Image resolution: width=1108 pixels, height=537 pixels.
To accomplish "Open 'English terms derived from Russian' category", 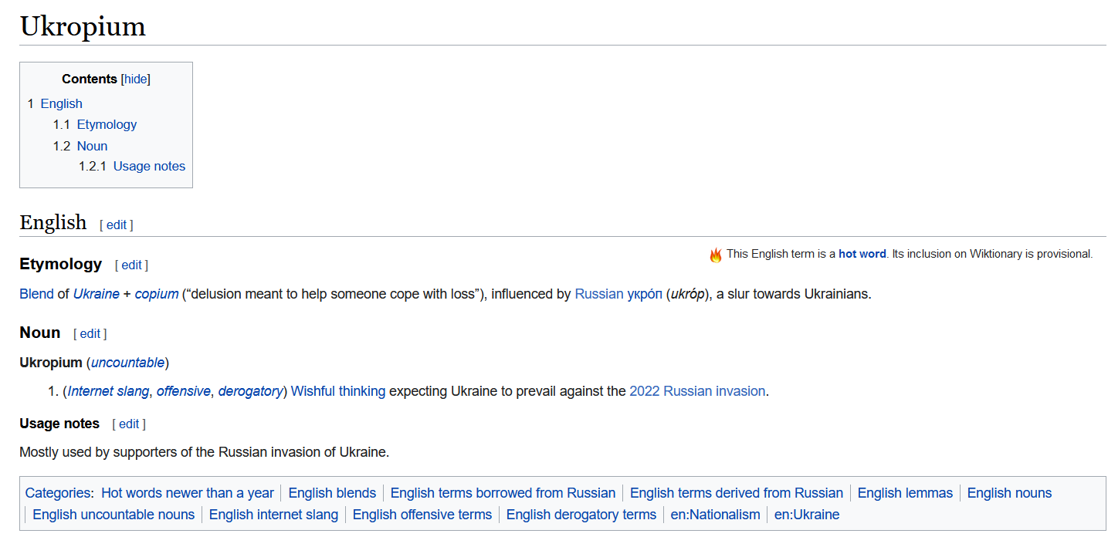I will [x=737, y=493].
